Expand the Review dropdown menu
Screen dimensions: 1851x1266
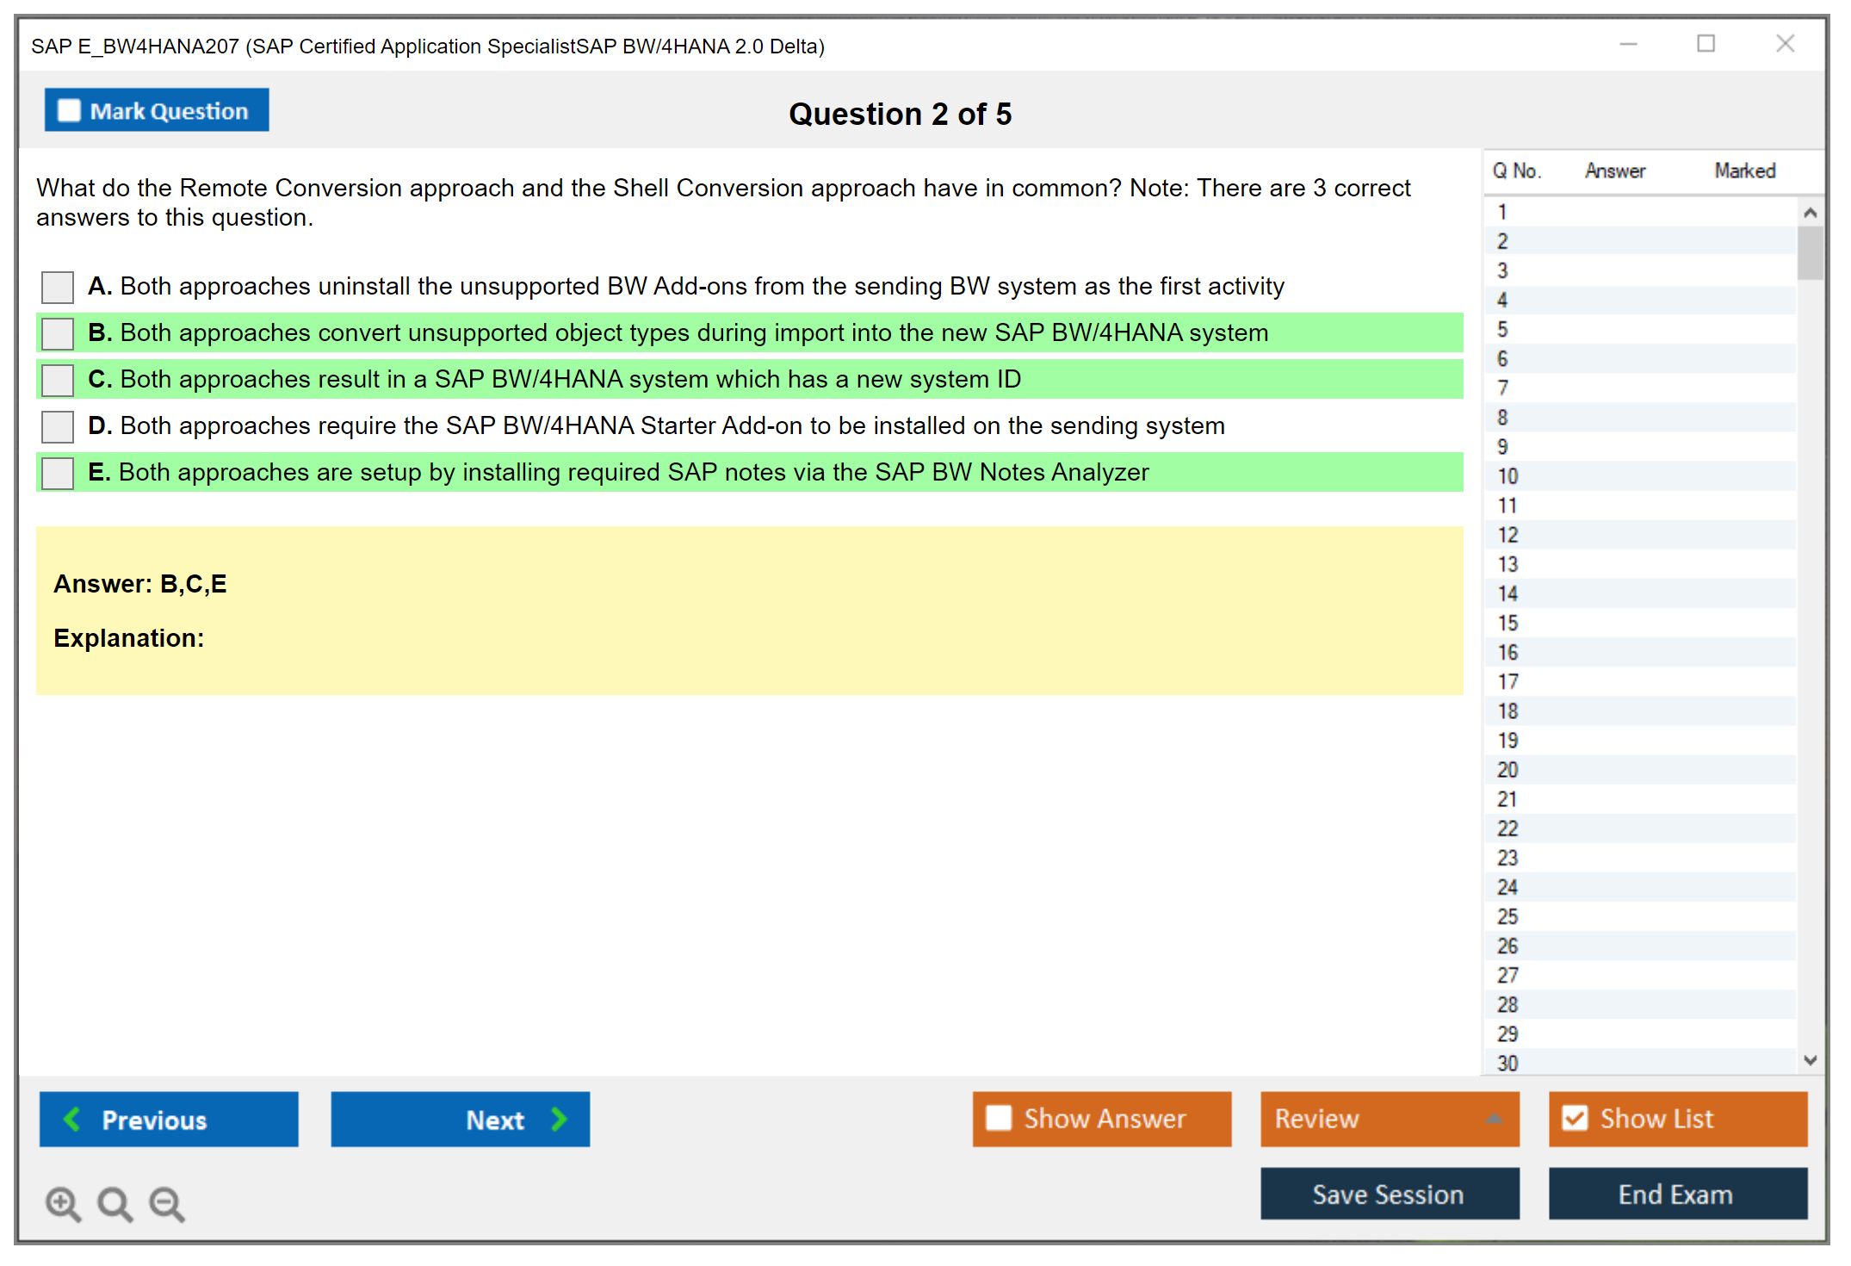1494,1119
